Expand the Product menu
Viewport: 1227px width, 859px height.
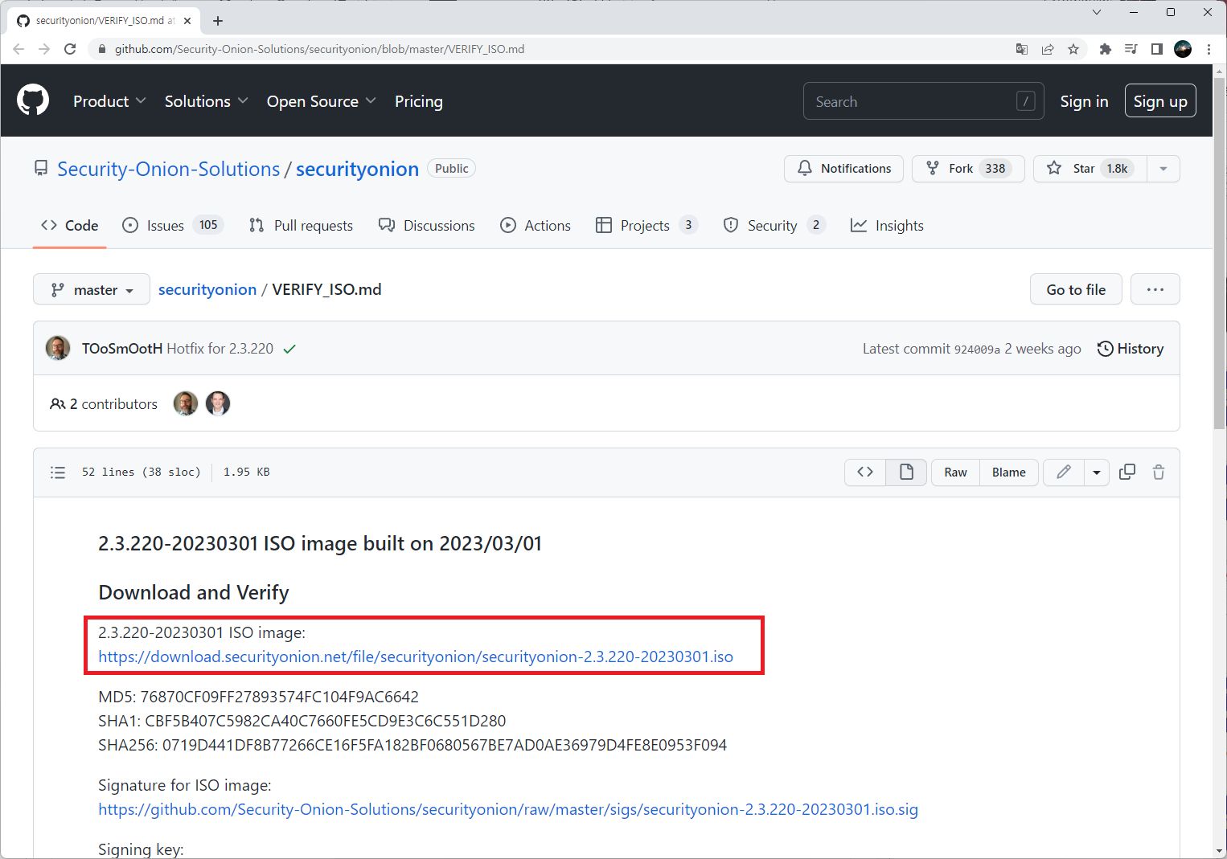pos(109,101)
